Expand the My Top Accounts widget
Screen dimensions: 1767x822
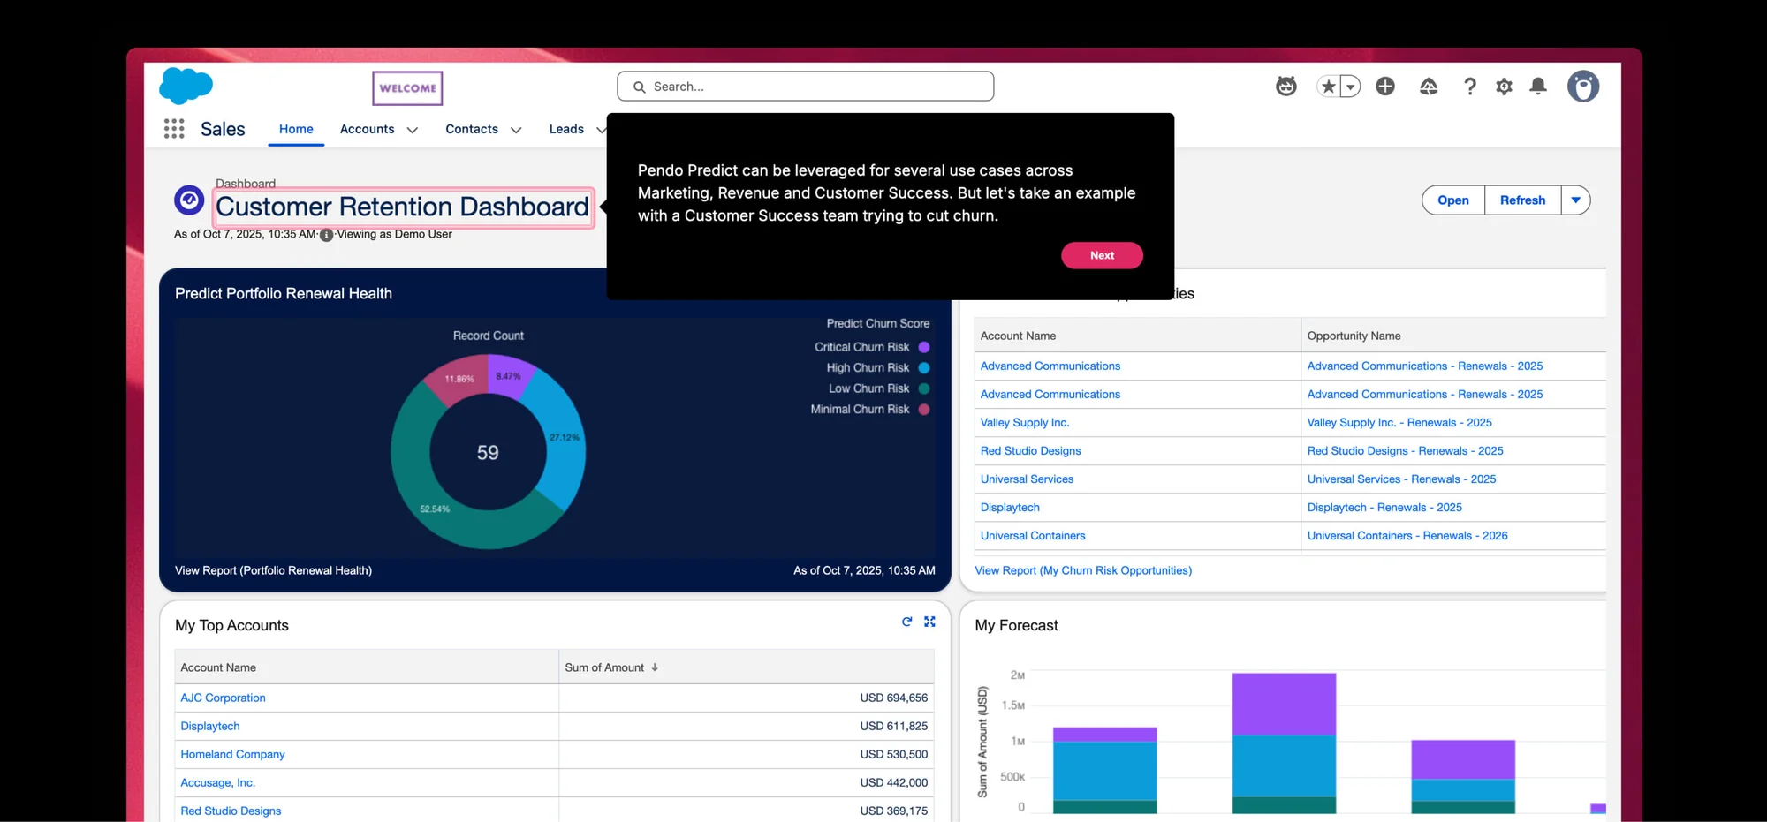[x=929, y=622]
